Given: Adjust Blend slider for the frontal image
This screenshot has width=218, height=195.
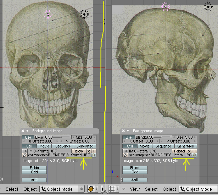Looking at the screenshot, I should pos(53,137).
